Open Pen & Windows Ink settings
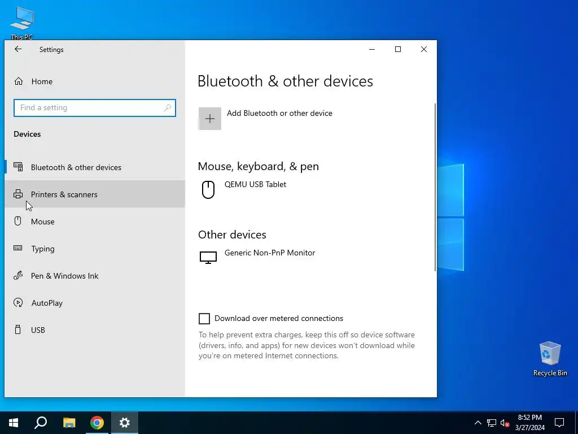This screenshot has width=578, height=434. point(94,276)
